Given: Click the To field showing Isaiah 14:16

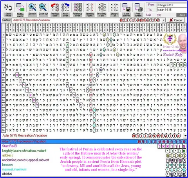Looking at the screenshot, I should [x=172, y=10].
